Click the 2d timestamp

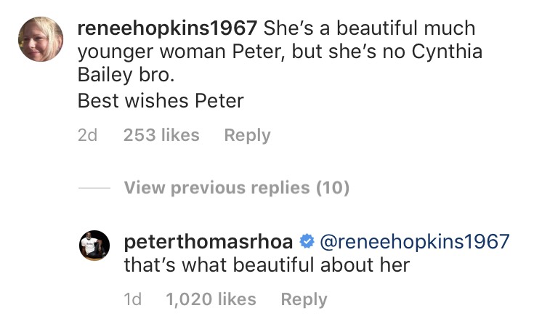pyautogui.click(x=88, y=135)
